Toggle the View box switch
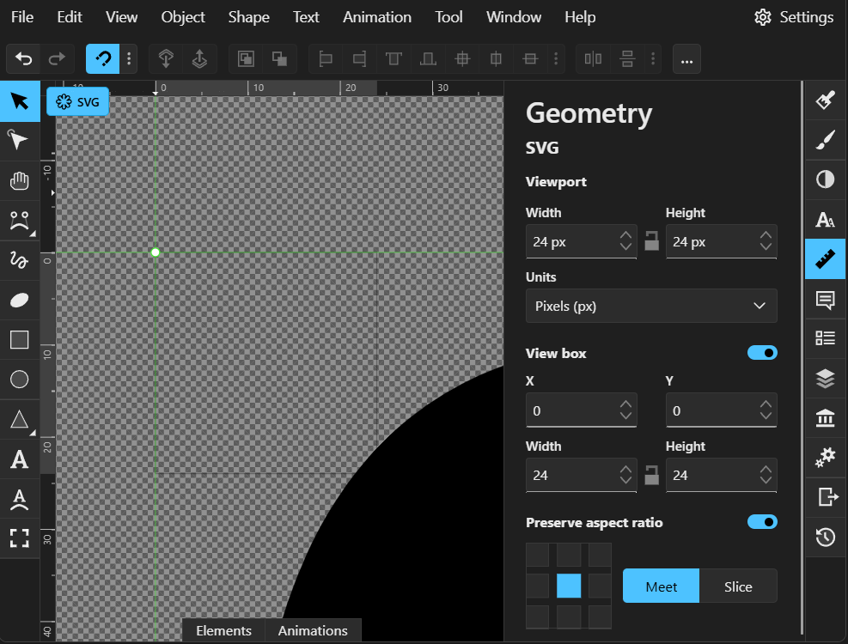 click(762, 353)
